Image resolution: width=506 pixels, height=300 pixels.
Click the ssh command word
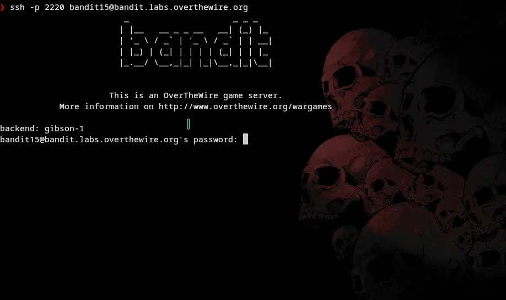click(x=18, y=7)
